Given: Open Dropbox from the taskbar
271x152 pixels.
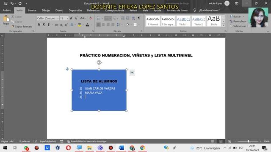Looking at the screenshot, I should point(47,148).
